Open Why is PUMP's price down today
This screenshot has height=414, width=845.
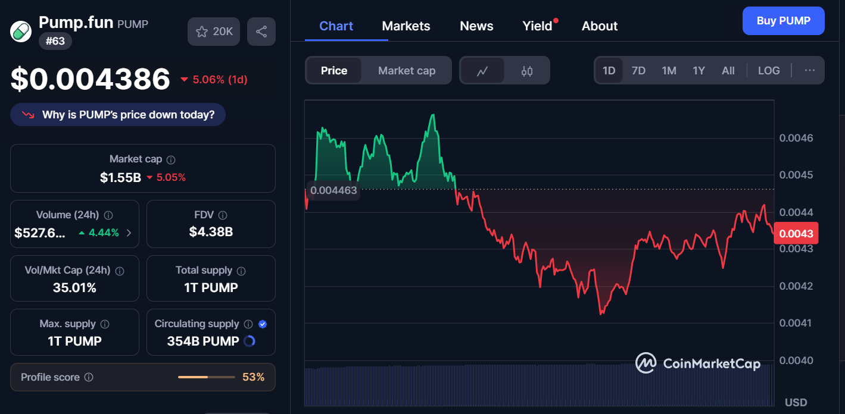click(118, 115)
